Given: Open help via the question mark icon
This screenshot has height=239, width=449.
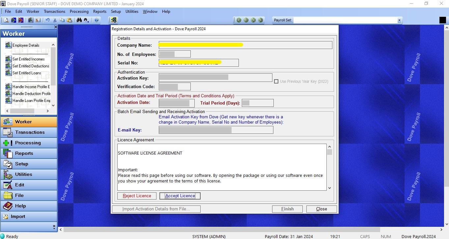Looking at the screenshot, I should coord(97,20).
